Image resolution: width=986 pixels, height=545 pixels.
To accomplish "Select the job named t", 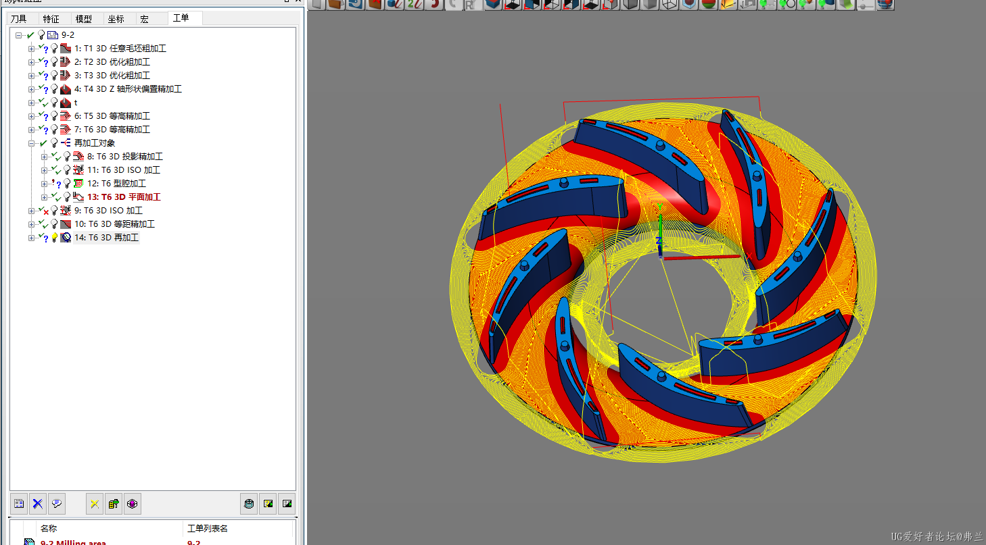I will 76,103.
